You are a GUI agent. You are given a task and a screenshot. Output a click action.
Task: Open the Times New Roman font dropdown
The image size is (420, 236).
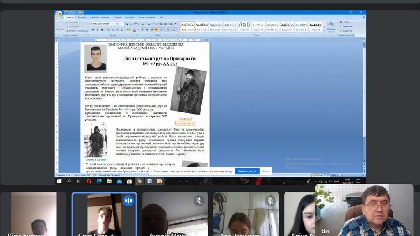click(114, 24)
